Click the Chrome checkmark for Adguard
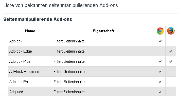Screen dimensions: 178x96 [160, 92]
